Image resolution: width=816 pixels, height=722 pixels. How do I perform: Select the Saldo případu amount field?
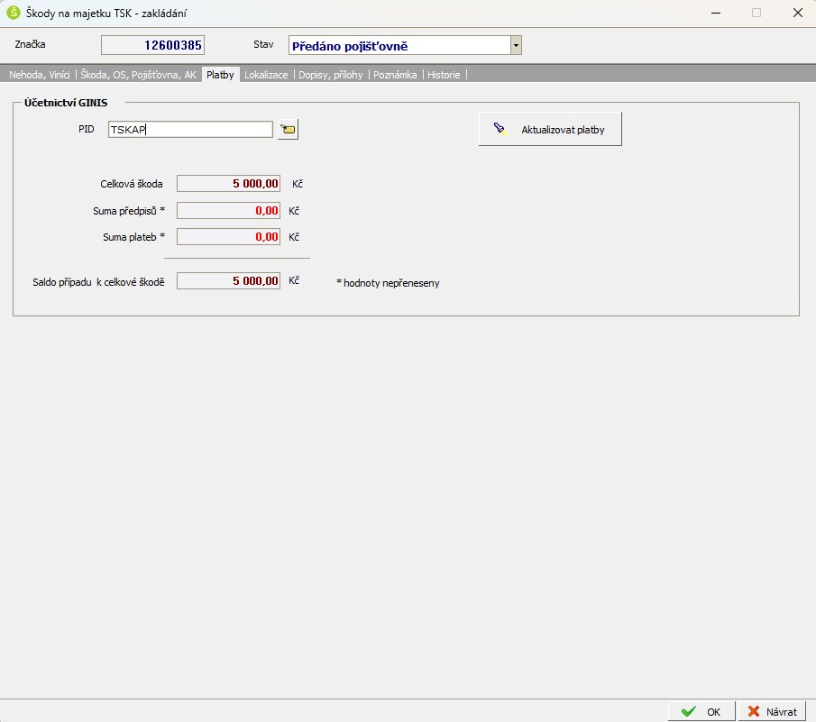[228, 281]
